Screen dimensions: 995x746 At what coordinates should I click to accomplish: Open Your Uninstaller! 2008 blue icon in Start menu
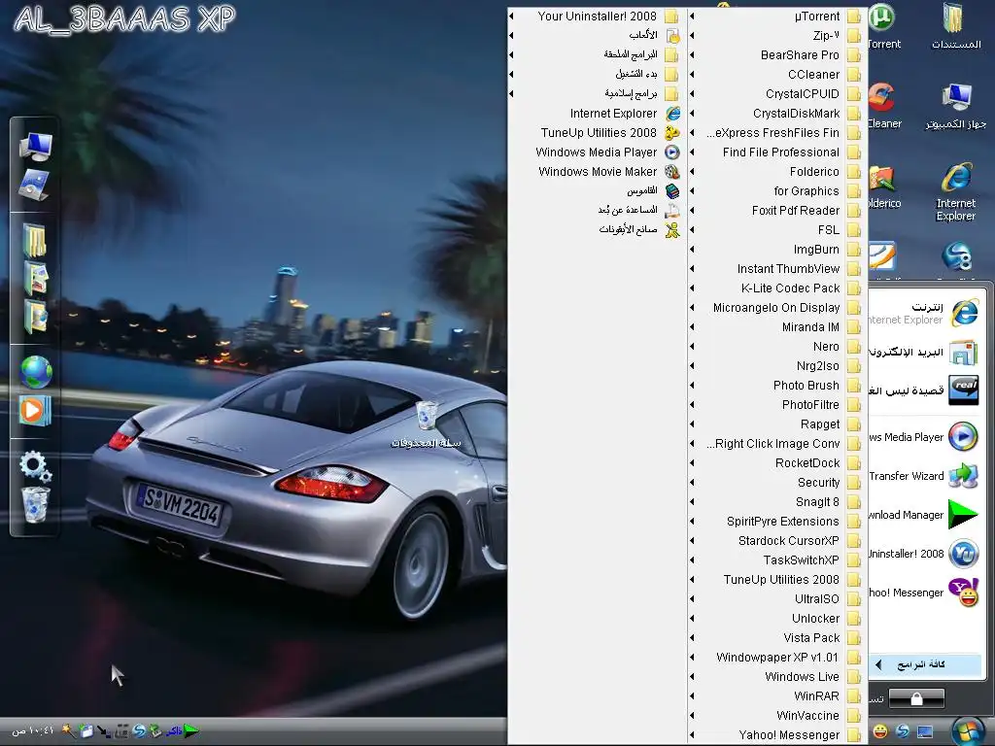(963, 554)
